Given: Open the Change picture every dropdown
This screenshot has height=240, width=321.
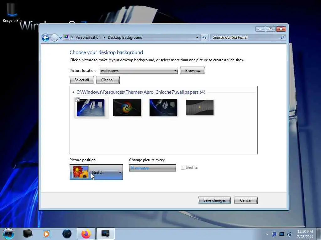Looking at the screenshot, I should [153, 168].
